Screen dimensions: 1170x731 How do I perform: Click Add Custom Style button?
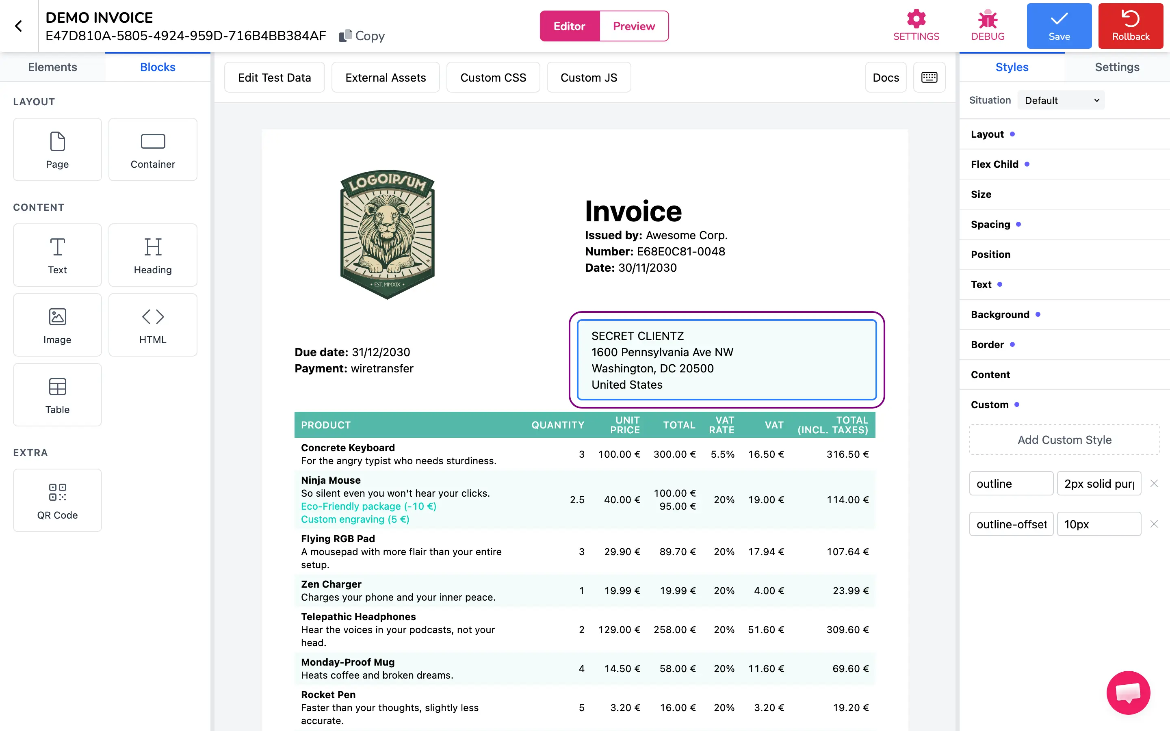point(1064,439)
